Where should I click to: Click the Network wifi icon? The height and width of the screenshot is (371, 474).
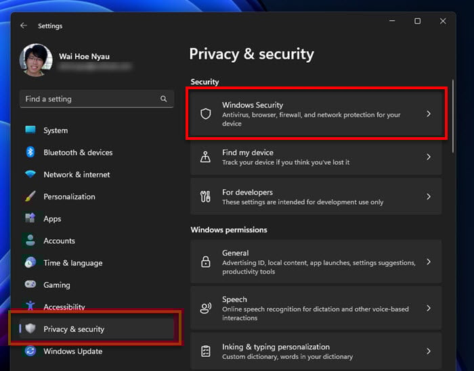[30, 174]
